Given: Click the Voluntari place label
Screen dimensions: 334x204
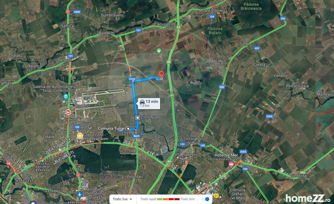Looking at the screenshot, I should [x=135, y=177].
